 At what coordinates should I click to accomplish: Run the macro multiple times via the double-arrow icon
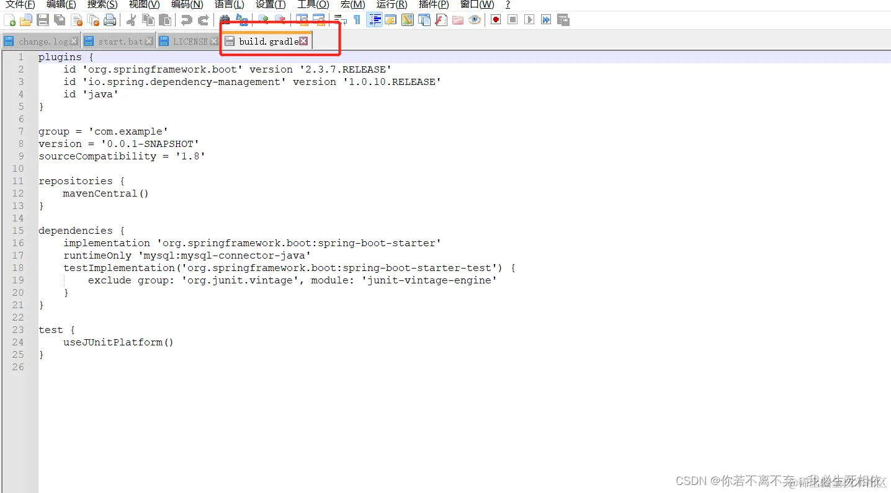(546, 20)
